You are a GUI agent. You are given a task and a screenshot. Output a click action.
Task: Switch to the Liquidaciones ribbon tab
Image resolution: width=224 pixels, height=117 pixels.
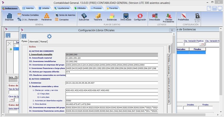coord(62,8)
